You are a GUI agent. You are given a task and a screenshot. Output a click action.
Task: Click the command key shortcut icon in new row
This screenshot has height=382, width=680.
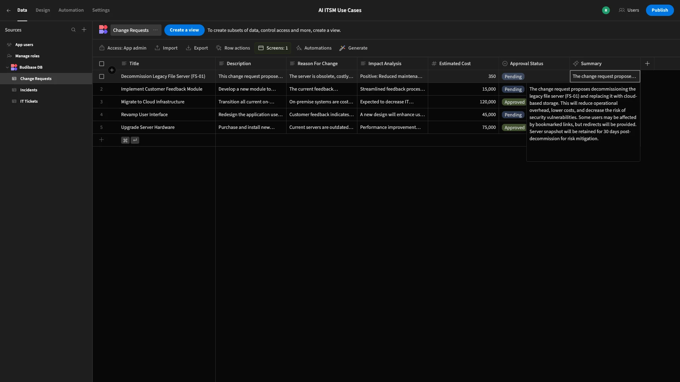[x=125, y=140]
